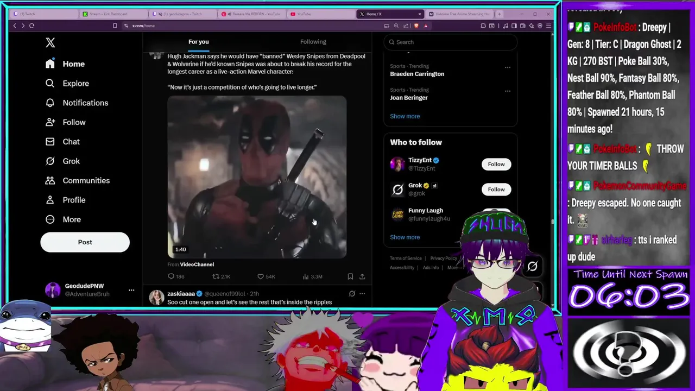Play the Deadpool video in the post
This screenshot has height=391, width=695.
click(x=257, y=177)
